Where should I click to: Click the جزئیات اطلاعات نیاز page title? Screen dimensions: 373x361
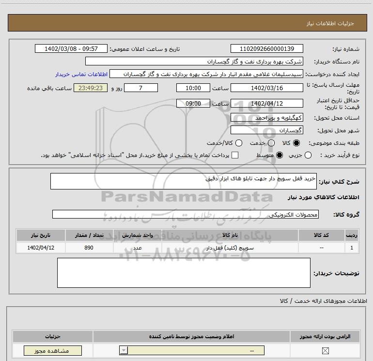click(x=330, y=23)
